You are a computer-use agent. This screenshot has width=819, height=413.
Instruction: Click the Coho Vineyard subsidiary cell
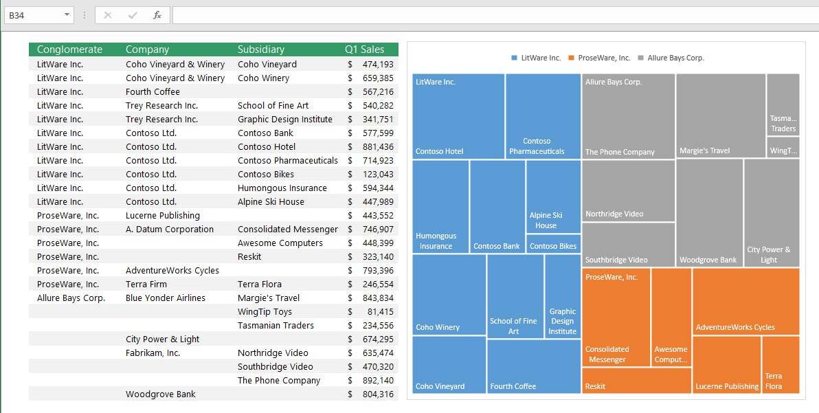(267, 64)
